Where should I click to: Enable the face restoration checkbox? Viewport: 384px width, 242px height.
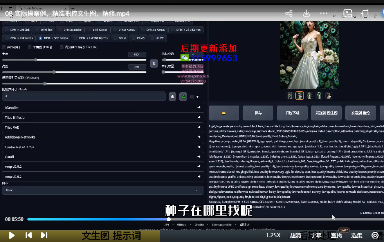[4, 47]
